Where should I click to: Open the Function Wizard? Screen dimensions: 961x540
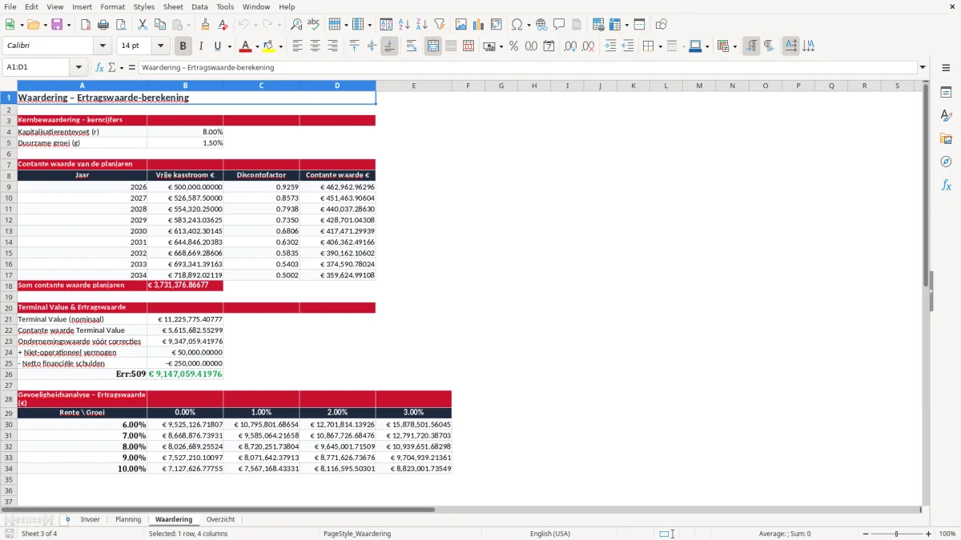(99, 67)
